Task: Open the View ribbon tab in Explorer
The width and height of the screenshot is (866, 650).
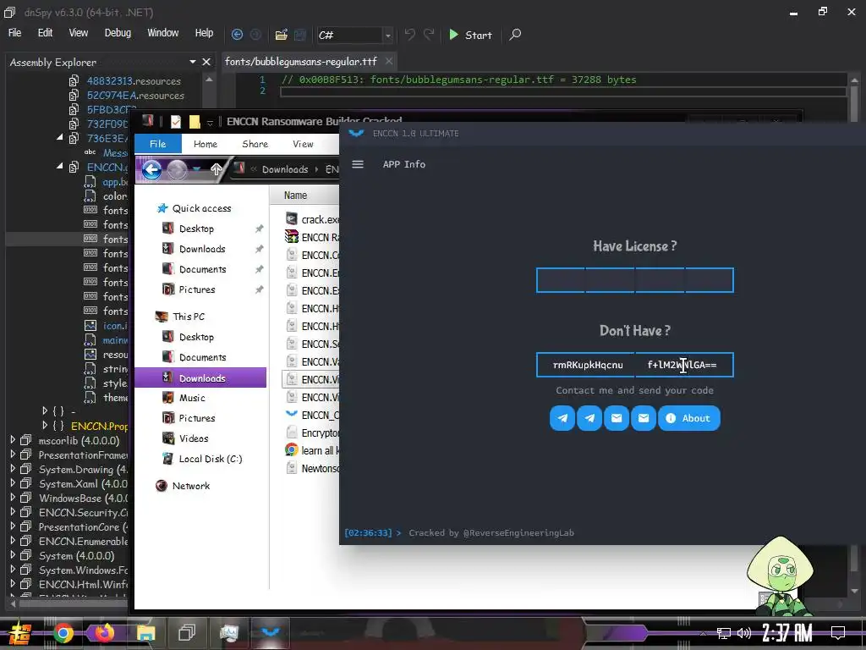Action: (x=304, y=144)
